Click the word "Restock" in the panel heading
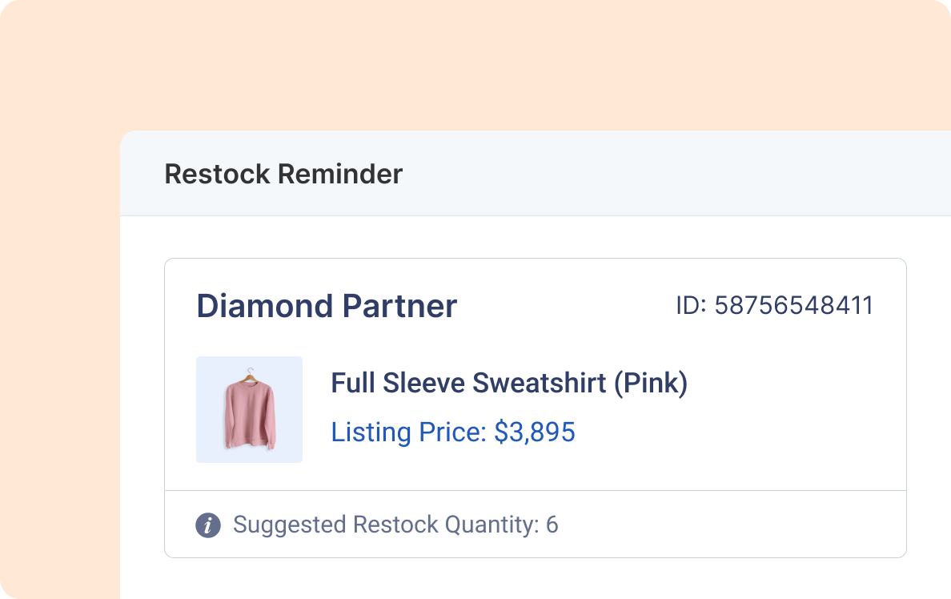This screenshot has height=599, width=951. coord(214,174)
